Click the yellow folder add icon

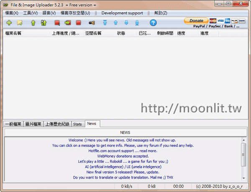(x=20, y=23)
